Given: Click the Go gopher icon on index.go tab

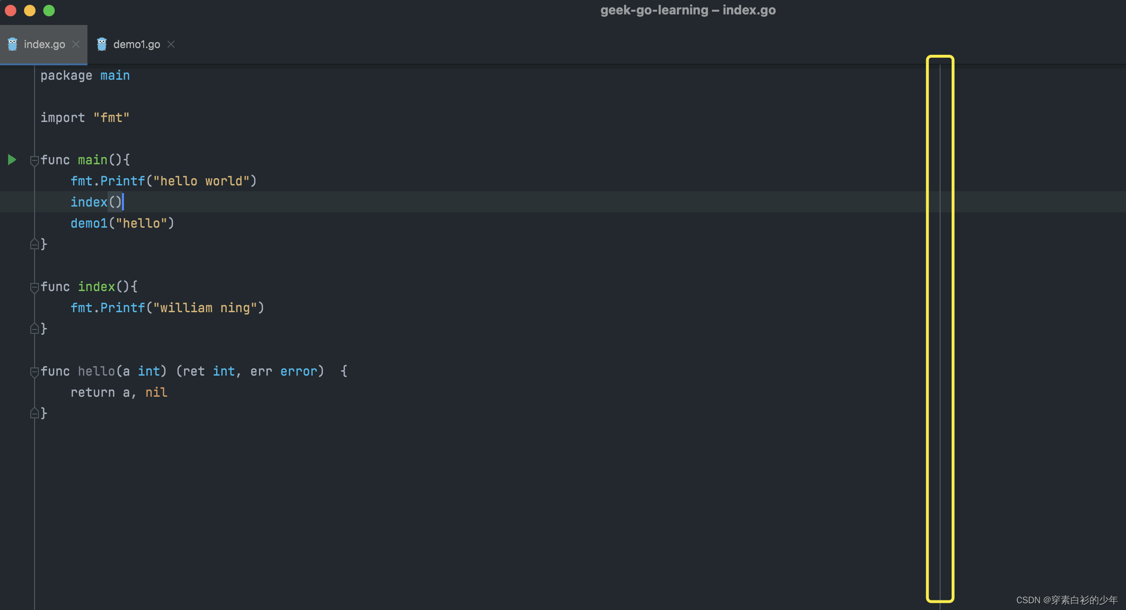Looking at the screenshot, I should [12, 44].
